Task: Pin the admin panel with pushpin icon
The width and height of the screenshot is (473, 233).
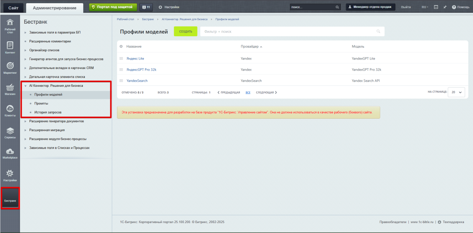Action: 445,7
